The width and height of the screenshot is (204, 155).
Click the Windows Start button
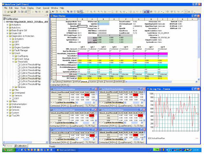click(x=8, y=150)
